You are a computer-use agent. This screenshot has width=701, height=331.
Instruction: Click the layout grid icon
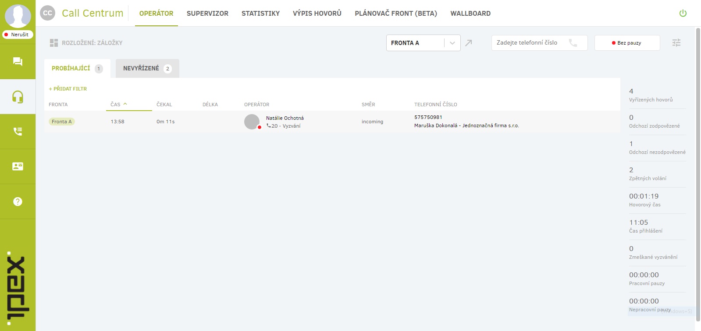pyautogui.click(x=54, y=43)
